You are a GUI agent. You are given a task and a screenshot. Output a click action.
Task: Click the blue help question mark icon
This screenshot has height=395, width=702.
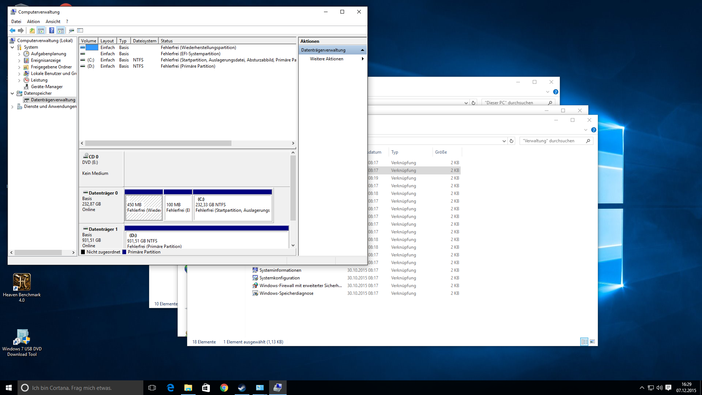click(52, 30)
